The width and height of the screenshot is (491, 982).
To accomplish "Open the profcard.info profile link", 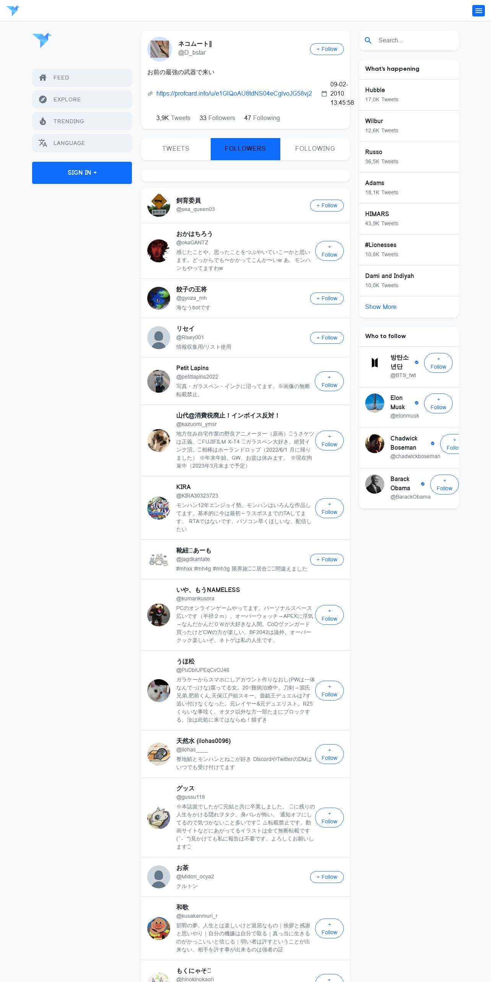I will click(x=234, y=93).
